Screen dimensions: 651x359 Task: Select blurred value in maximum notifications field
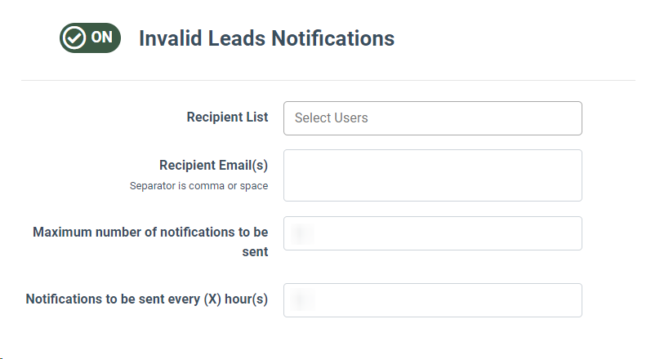coord(302,234)
